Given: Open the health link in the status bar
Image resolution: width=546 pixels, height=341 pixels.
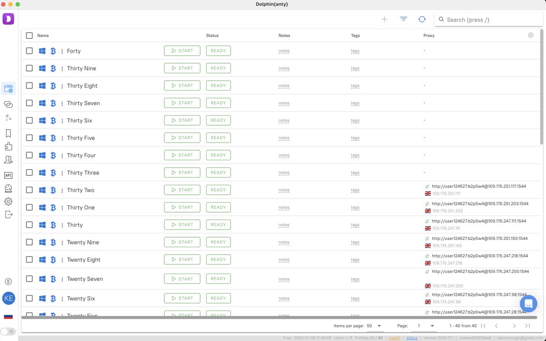Looking at the screenshot, I should click(x=394, y=338).
